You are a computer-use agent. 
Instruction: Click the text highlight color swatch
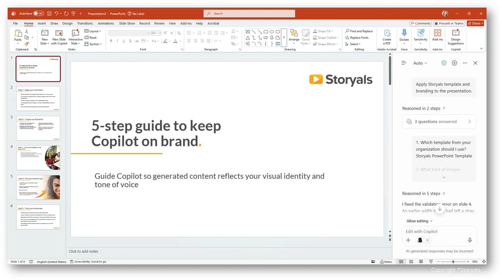click(165, 41)
